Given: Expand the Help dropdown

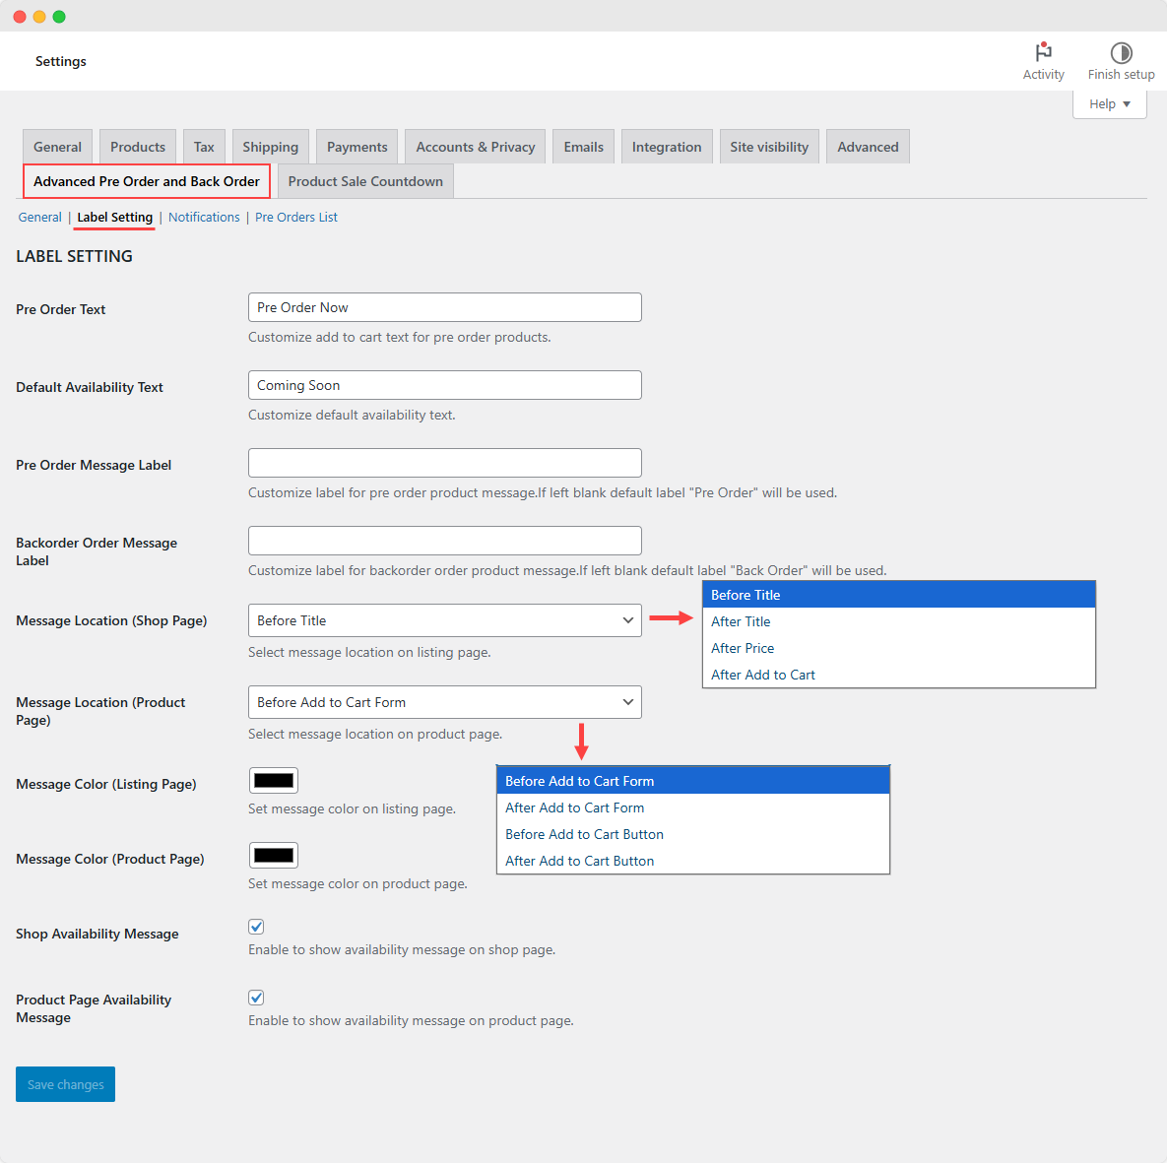Looking at the screenshot, I should point(1109,104).
